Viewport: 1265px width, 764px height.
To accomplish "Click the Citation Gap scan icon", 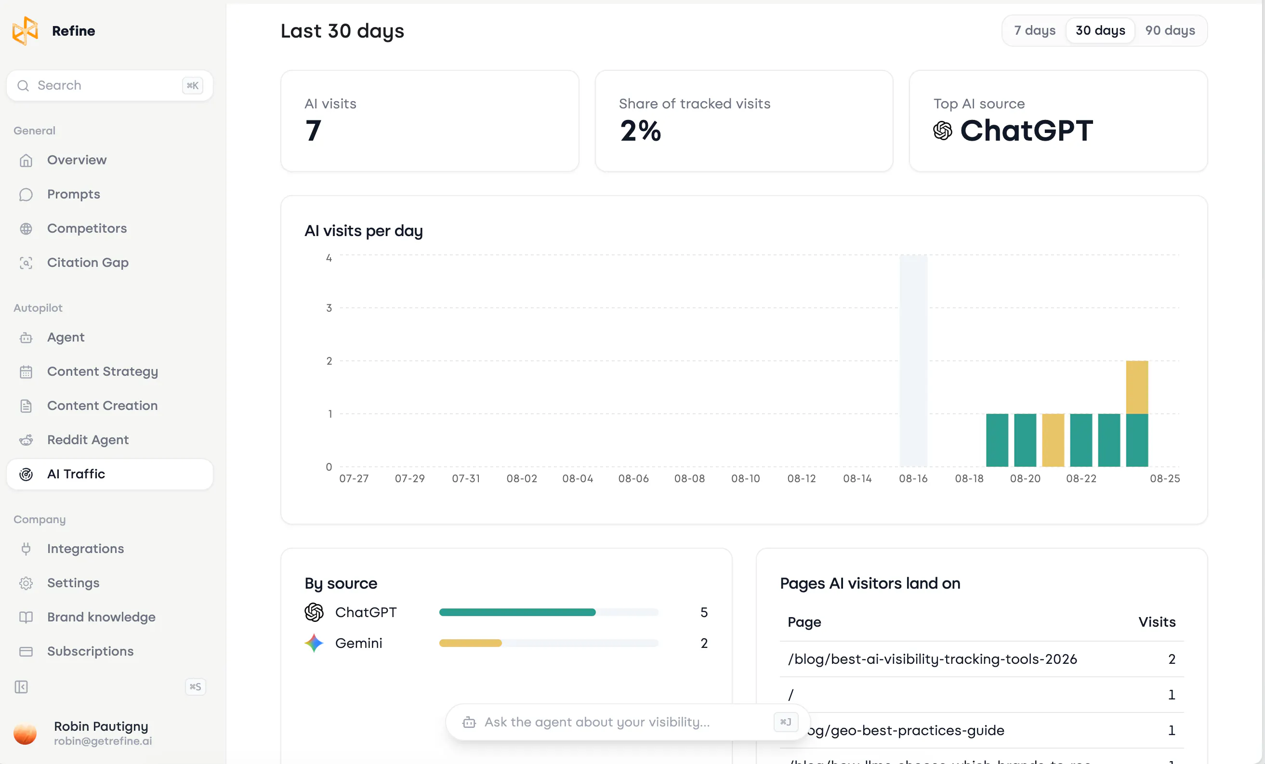I will pyautogui.click(x=26, y=263).
